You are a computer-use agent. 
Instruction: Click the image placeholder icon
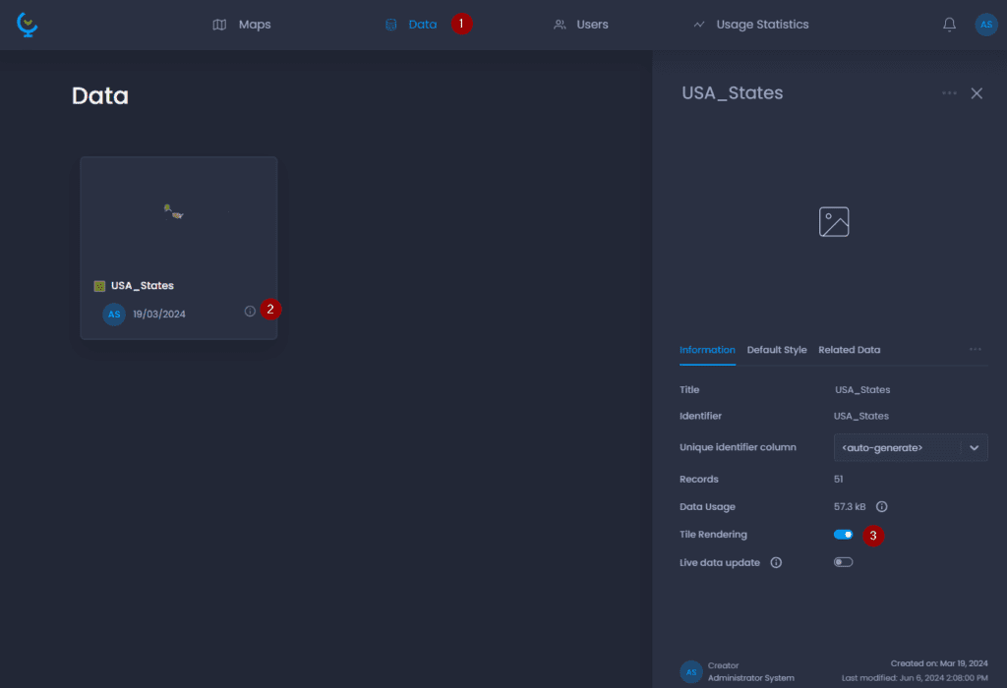pyautogui.click(x=834, y=222)
